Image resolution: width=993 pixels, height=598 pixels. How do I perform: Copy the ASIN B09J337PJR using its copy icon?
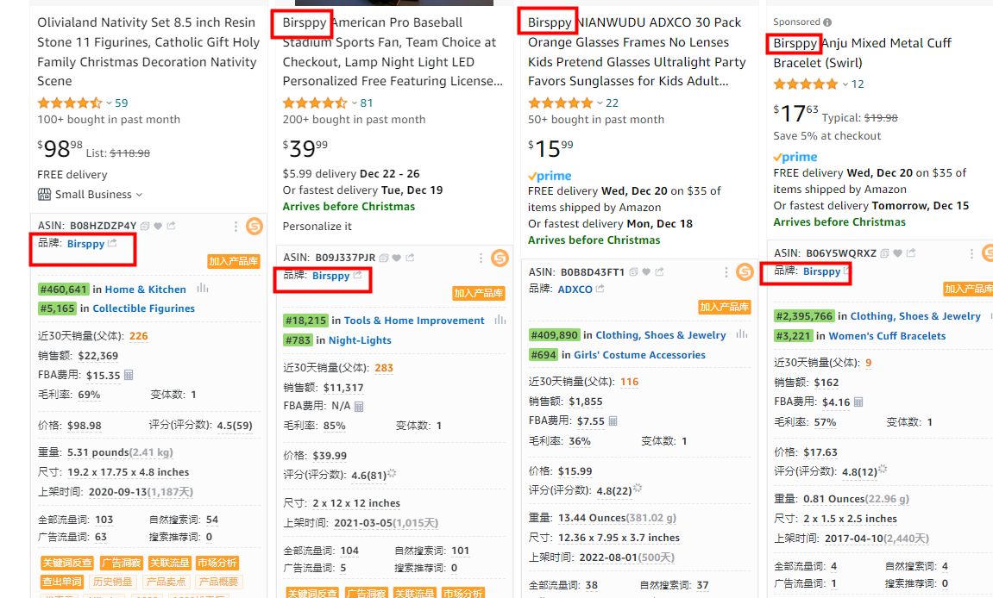click(384, 258)
